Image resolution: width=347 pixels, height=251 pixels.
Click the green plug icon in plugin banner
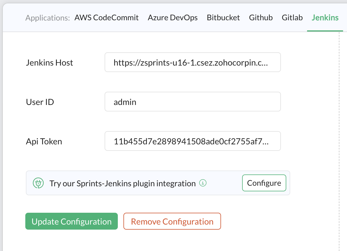click(38, 183)
